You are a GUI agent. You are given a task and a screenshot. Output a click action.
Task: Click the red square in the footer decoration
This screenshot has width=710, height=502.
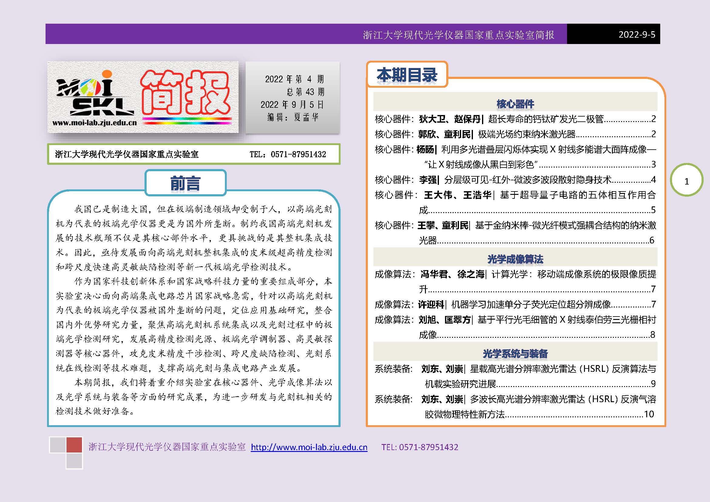coord(74,445)
